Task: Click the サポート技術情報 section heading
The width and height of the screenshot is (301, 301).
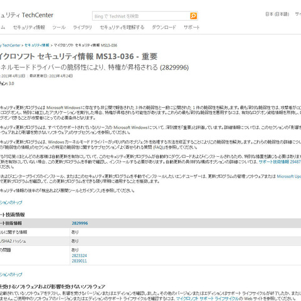Action: pos(13,214)
